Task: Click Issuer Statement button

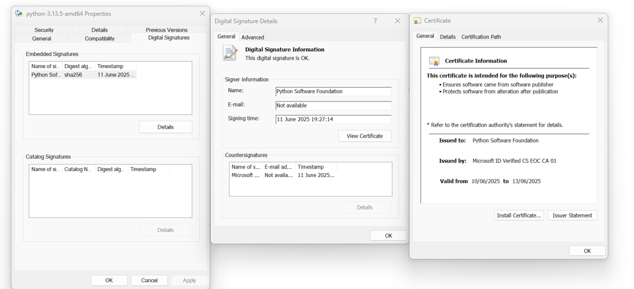Action: click(572, 216)
